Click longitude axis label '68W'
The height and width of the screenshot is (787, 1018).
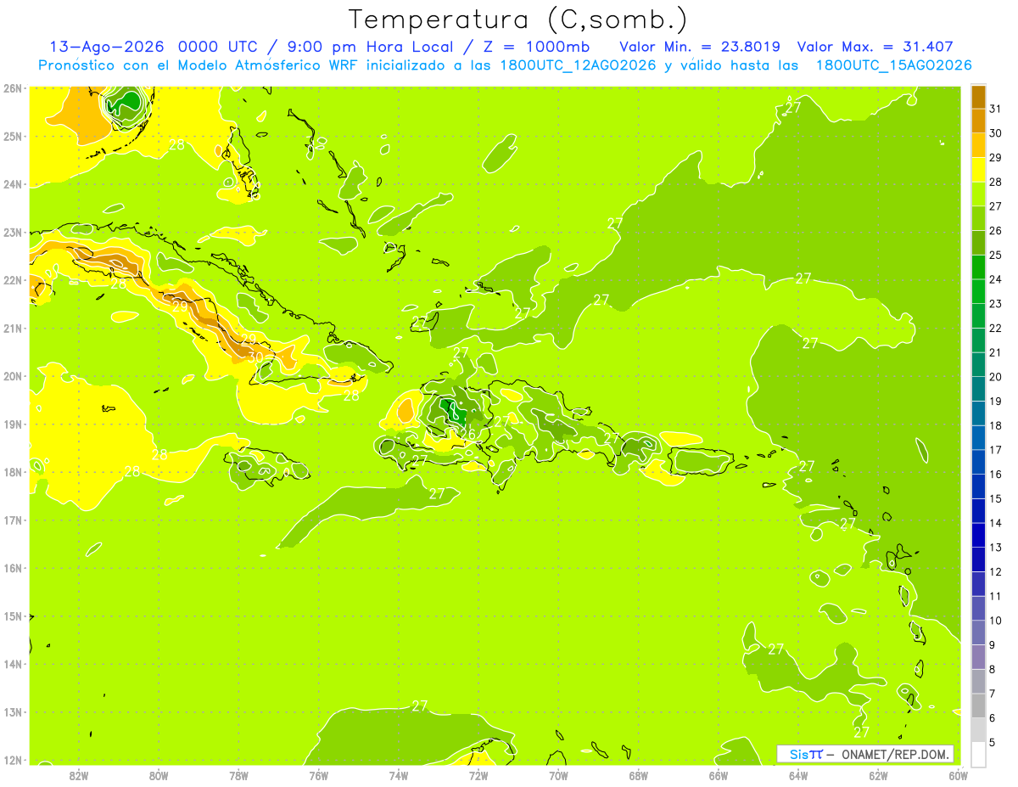pos(639,775)
